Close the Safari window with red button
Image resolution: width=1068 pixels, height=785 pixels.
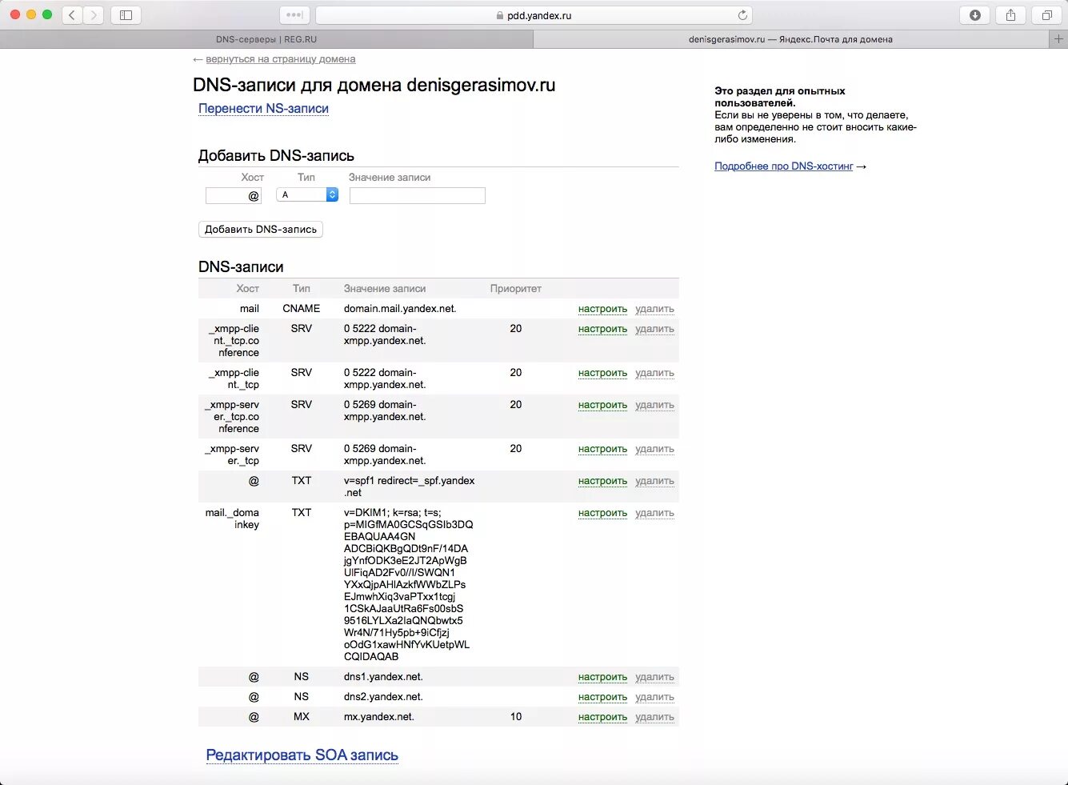14,14
